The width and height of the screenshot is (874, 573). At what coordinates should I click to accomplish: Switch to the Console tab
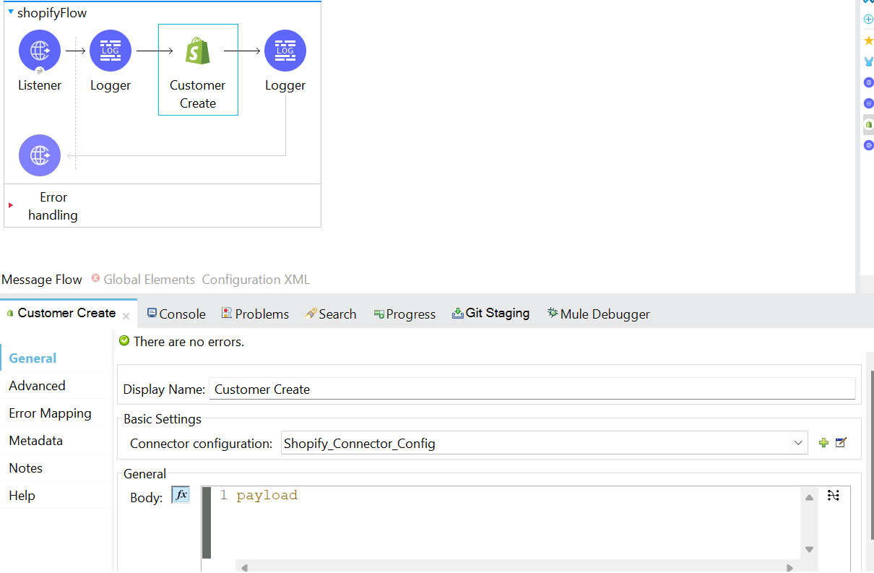tap(176, 314)
